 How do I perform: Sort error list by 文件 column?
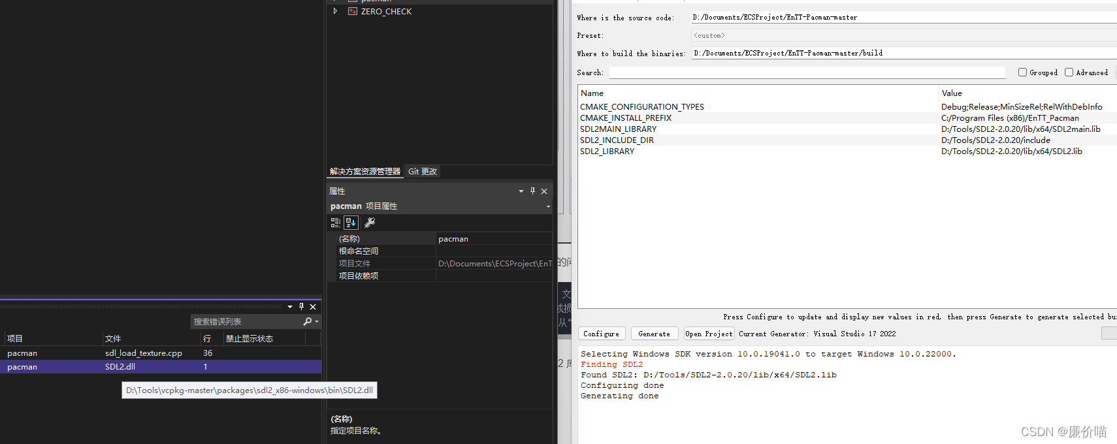152,338
